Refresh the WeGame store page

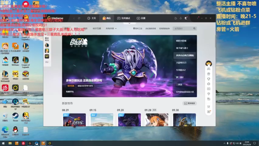(x=79, y=18)
